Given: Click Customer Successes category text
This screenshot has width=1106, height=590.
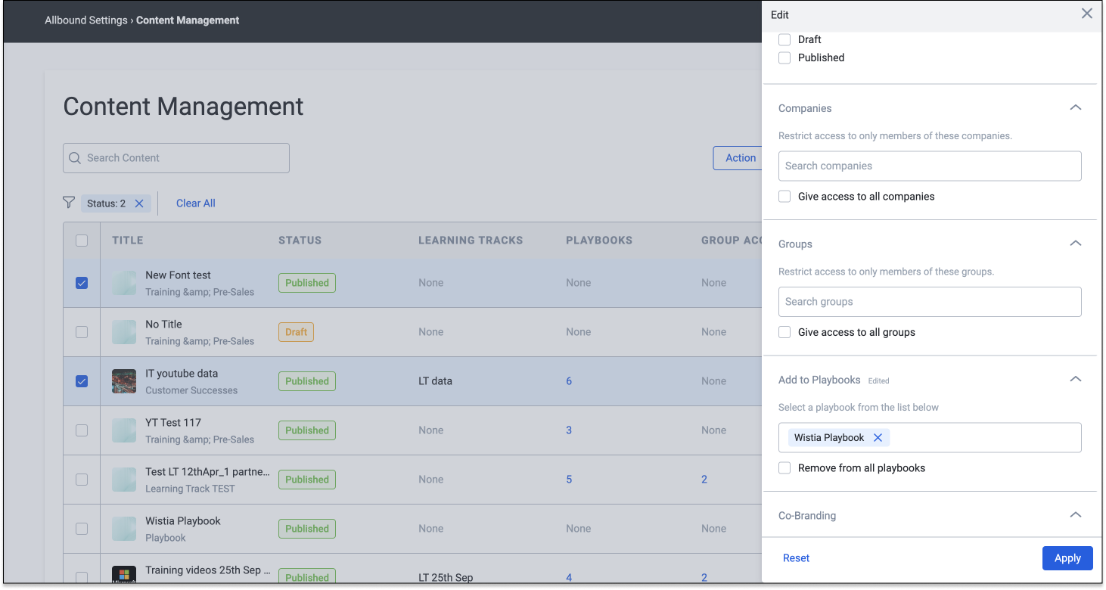Looking at the screenshot, I should pyautogui.click(x=191, y=390).
